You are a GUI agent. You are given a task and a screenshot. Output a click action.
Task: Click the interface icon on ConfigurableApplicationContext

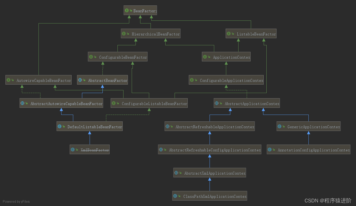click(x=192, y=80)
